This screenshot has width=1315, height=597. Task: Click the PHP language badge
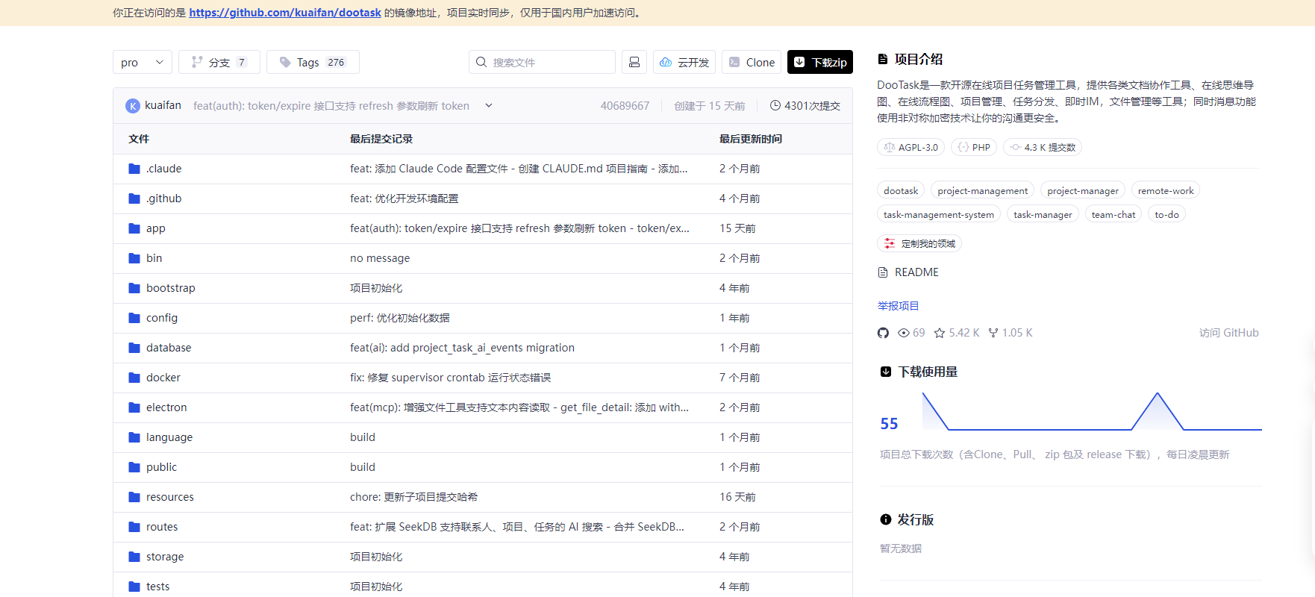click(x=974, y=147)
